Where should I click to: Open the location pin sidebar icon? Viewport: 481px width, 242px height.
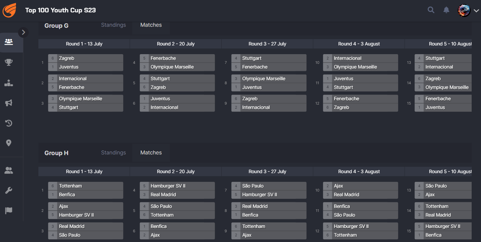click(x=9, y=143)
